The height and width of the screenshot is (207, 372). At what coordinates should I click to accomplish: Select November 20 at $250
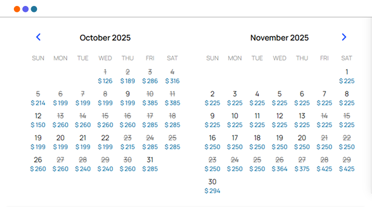[x=302, y=142]
